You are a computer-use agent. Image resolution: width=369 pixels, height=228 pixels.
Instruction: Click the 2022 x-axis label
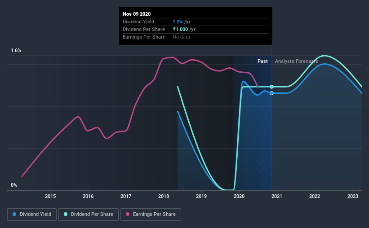pyautogui.click(x=315, y=196)
